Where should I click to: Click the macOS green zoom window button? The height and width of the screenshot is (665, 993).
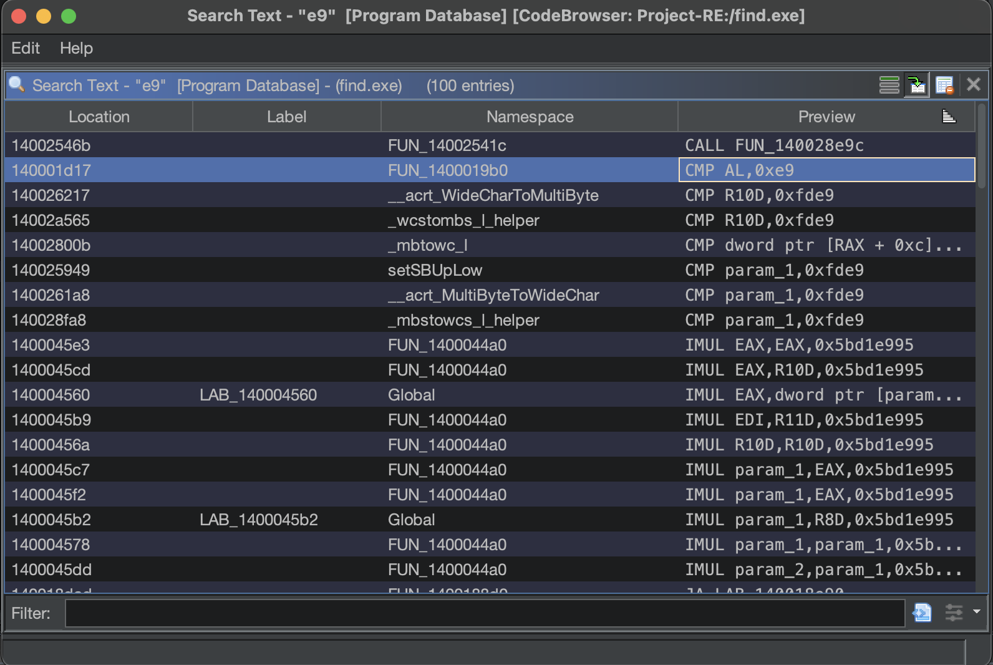point(69,16)
